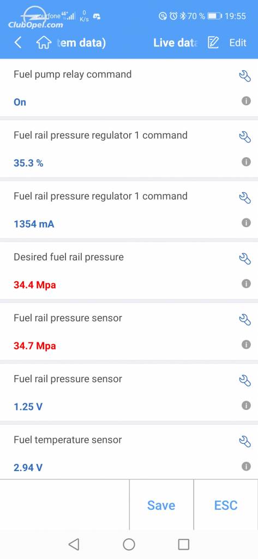Tap the back arrow in header
The height and width of the screenshot is (559, 258).
(18, 43)
